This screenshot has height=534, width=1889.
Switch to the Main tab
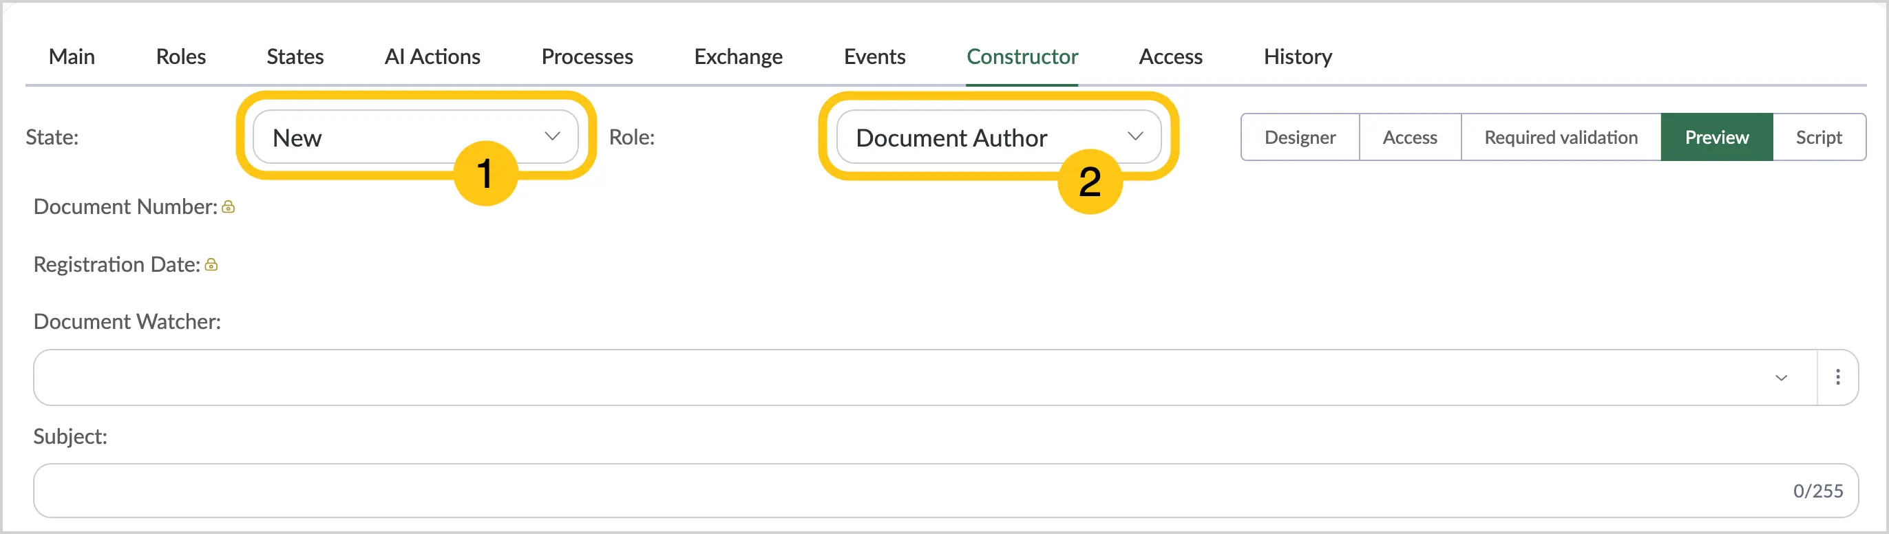[x=72, y=56]
